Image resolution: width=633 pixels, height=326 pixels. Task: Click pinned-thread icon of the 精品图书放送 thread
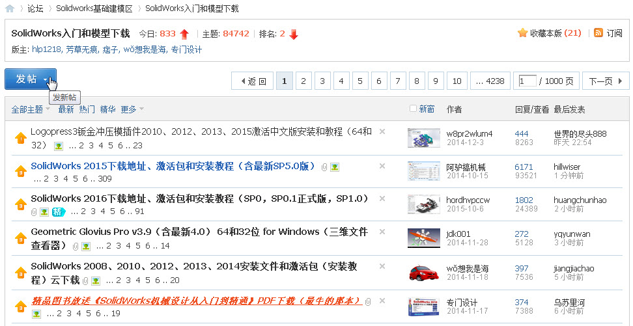(x=21, y=307)
